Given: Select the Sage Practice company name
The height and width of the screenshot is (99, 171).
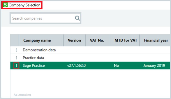Looking at the screenshot, I should pos(34,66).
